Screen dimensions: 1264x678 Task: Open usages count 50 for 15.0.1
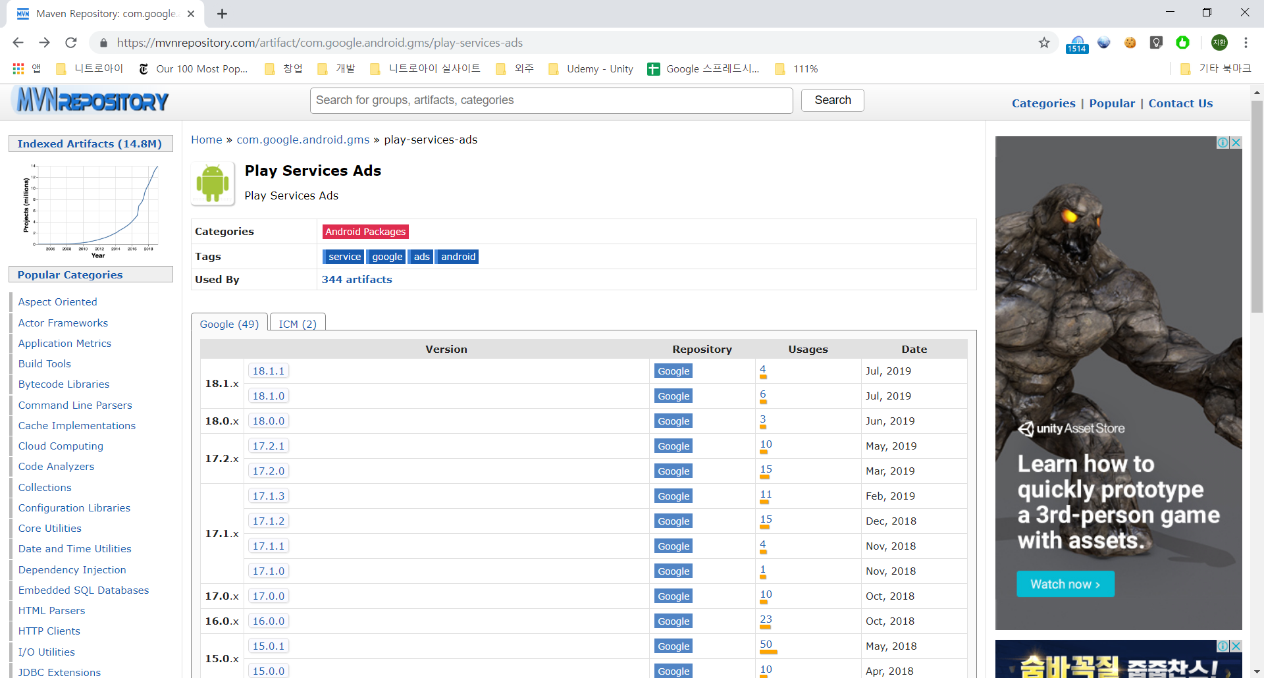766,644
